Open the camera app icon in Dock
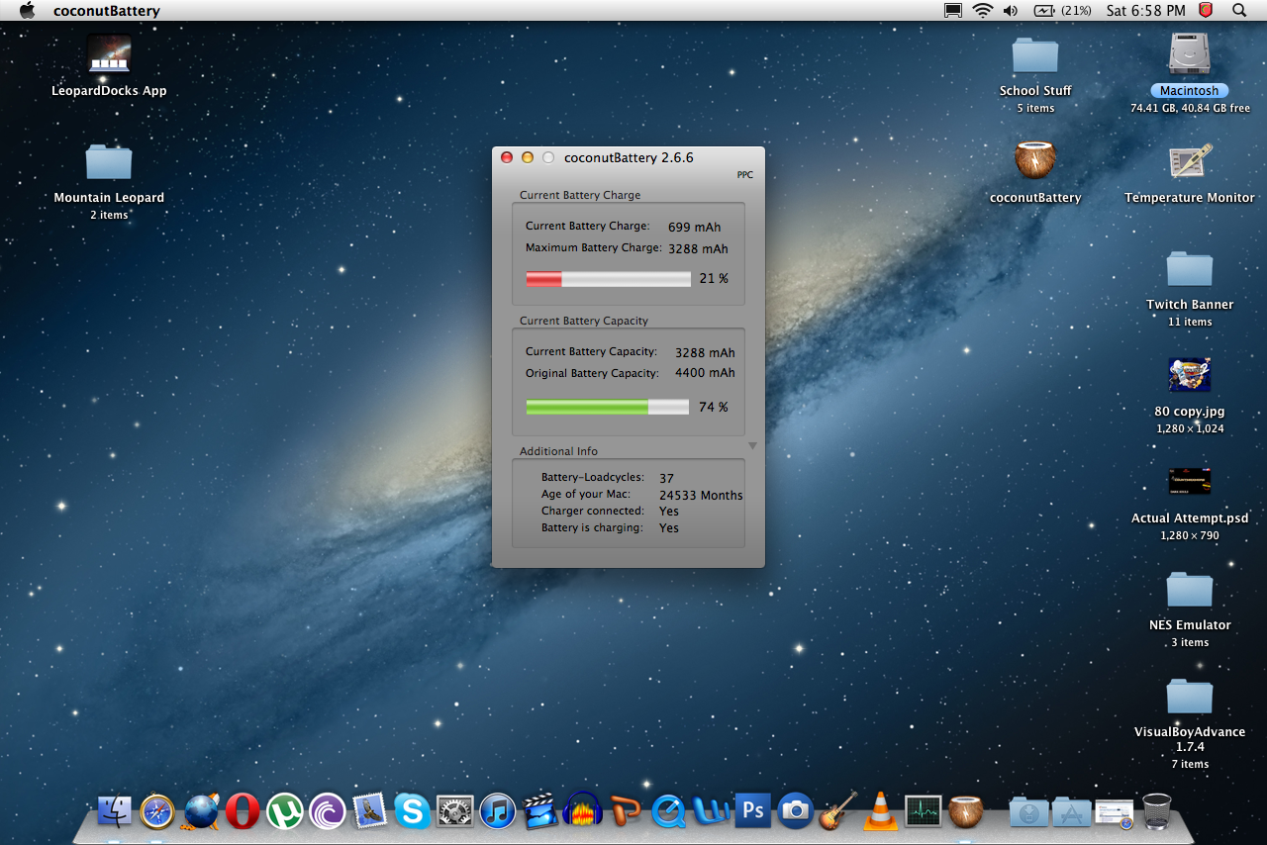The height and width of the screenshot is (845, 1267). pyautogui.click(x=795, y=810)
